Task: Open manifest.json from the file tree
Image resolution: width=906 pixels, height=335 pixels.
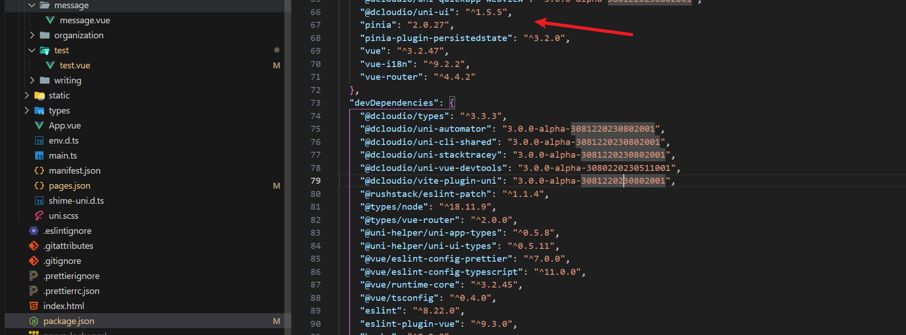Action: (75, 170)
